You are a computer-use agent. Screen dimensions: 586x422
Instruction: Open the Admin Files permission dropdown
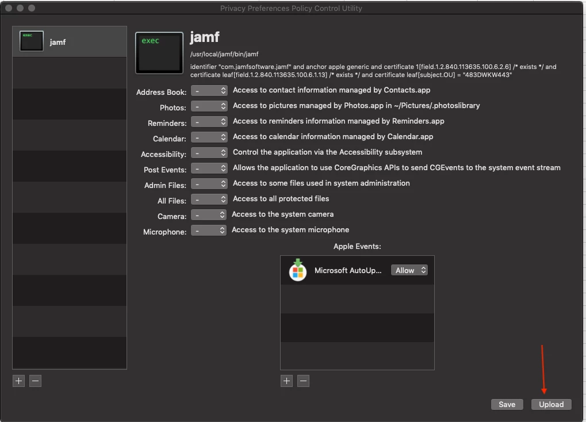click(209, 183)
